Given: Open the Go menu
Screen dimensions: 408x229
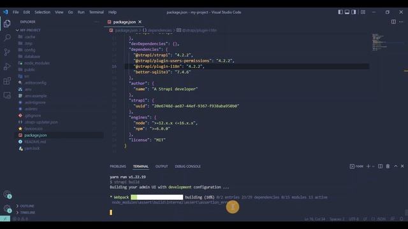Looking at the screenshot, I should tap(71, 12).
